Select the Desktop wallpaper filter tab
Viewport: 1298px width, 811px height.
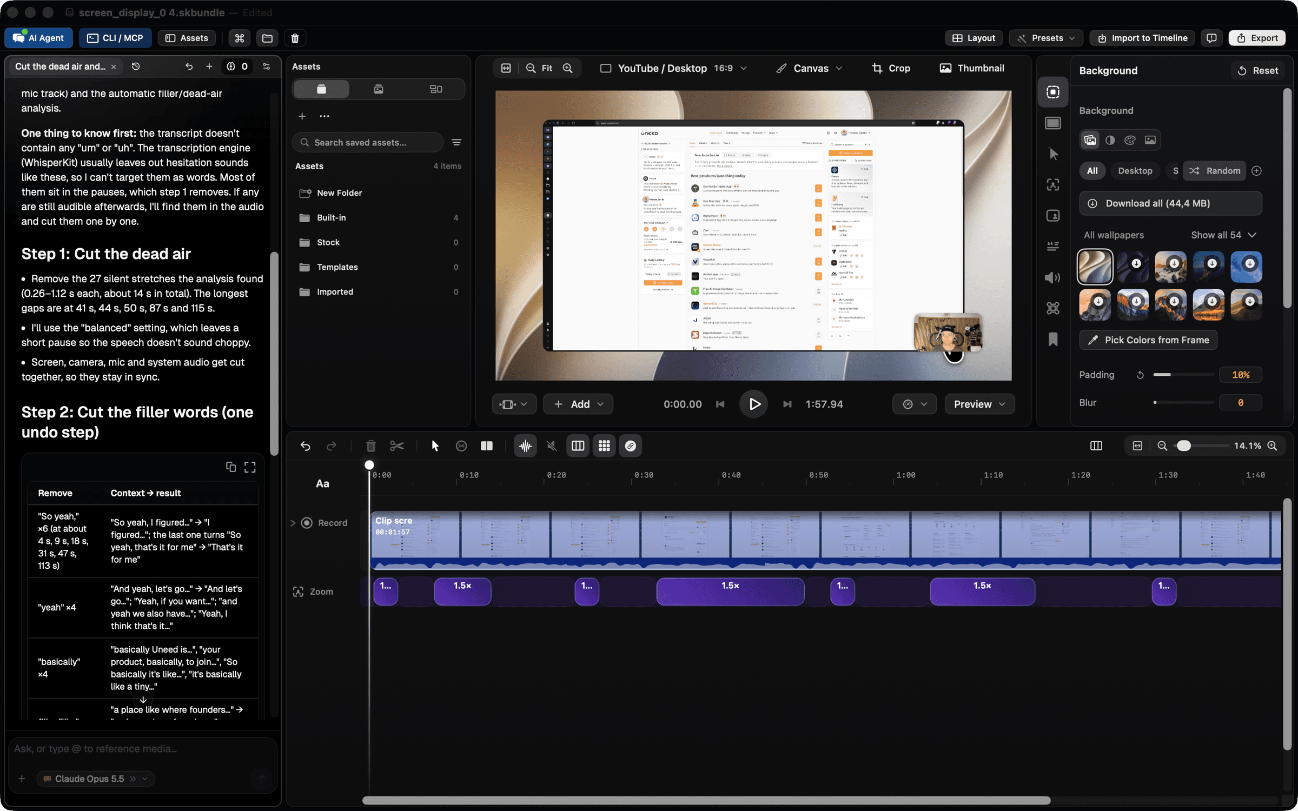[1135, 171]
